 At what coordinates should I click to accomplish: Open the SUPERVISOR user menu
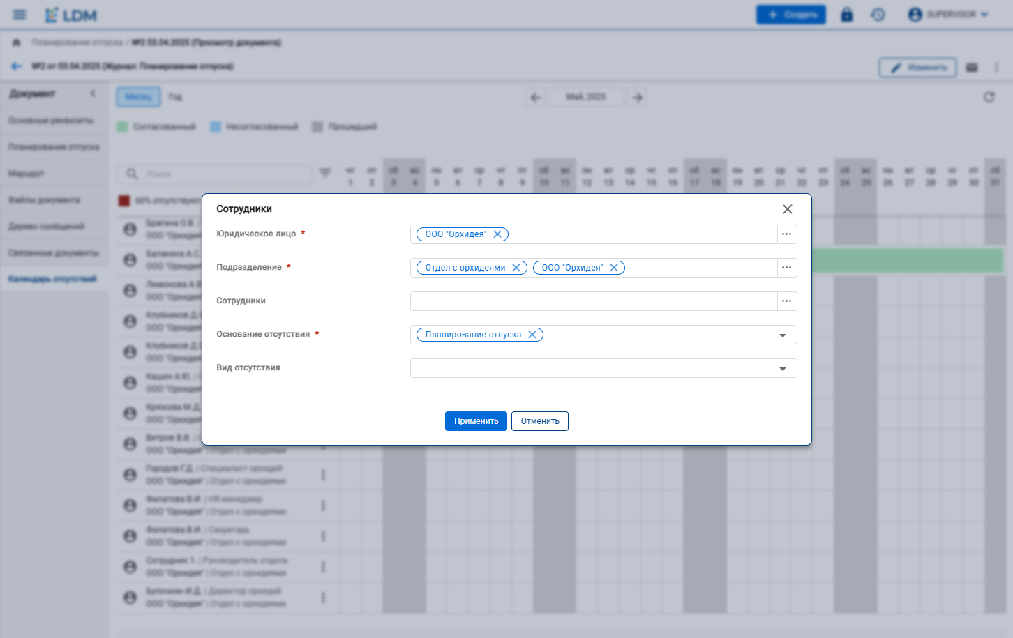950,15
